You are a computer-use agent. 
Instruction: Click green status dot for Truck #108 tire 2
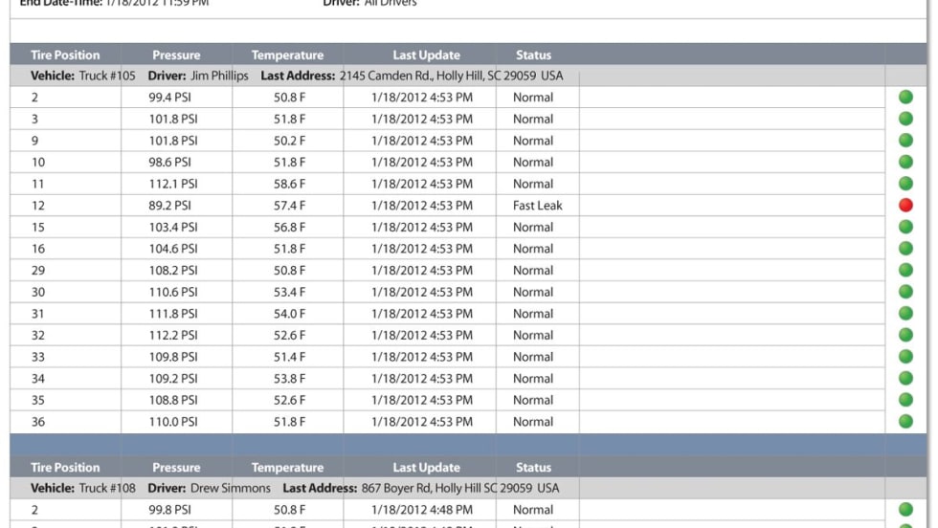pos(905,510)
